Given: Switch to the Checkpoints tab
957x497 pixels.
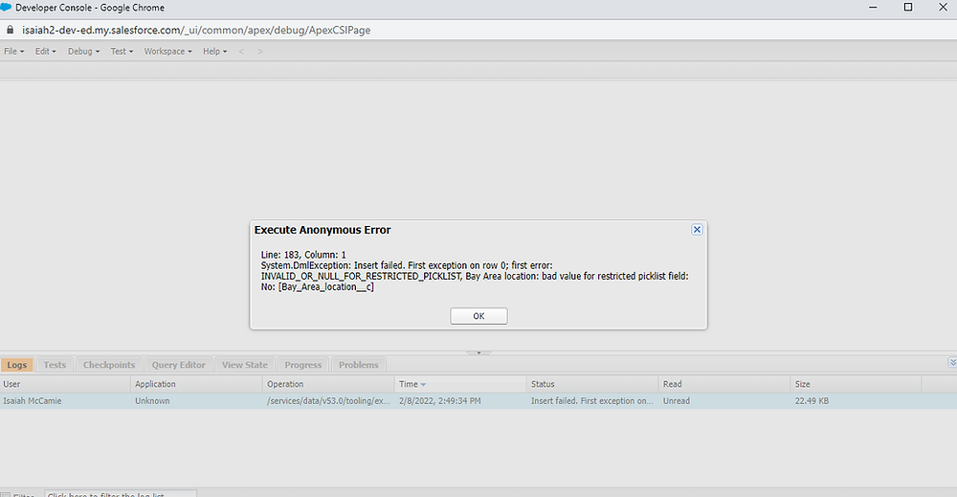Looking at the screenshot, I should click(x=109, y=365).
